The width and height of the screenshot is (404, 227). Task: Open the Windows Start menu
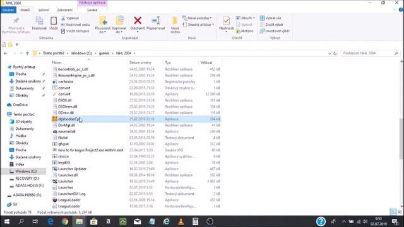coord(7,221)
